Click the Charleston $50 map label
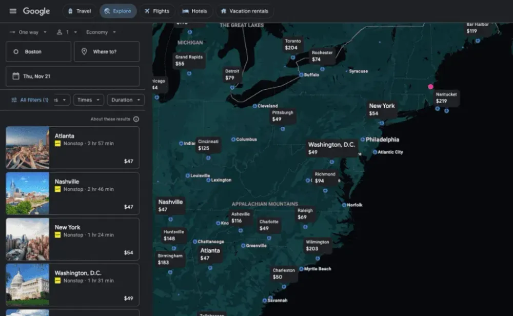This screenshot has width=513, height=316. [x=283, y=274]
